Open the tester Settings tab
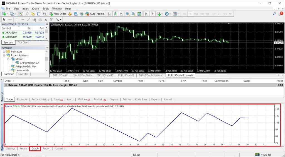 tap(11, 148)
